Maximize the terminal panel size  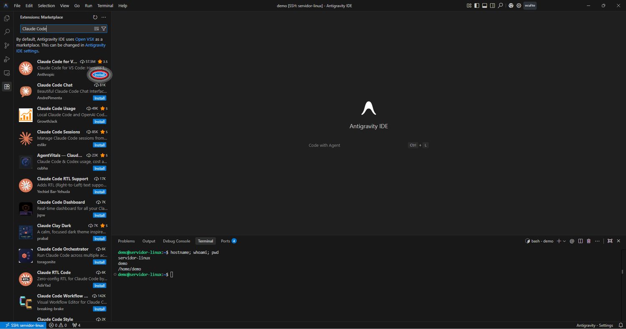pyautogui.click(x=610, y=241)
